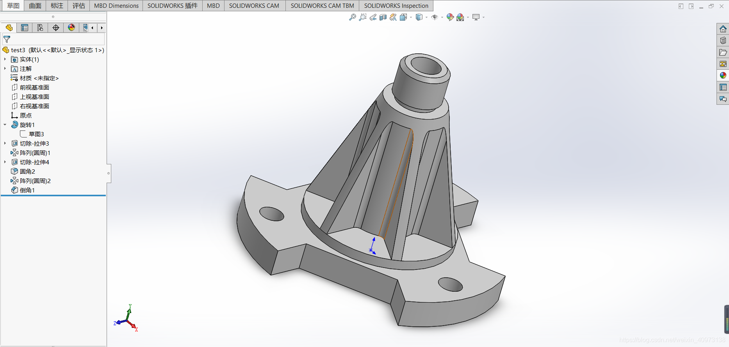This screenshot has height=347, width=729.
Task: Open Apply Scene dropdown arrow
Action: pyautogui.click(x=468, y=17)
